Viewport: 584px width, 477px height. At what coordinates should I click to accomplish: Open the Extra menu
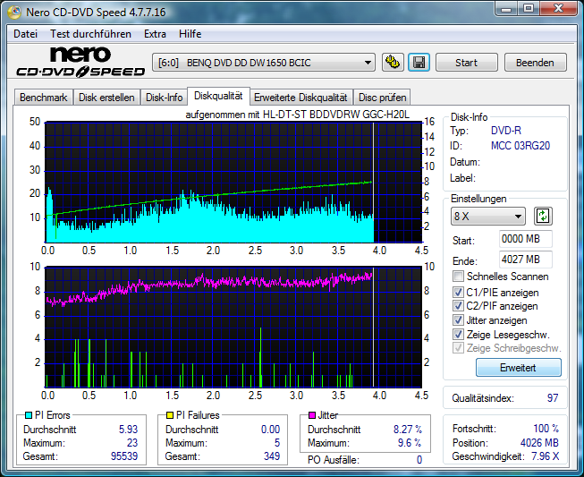point(155,34)
